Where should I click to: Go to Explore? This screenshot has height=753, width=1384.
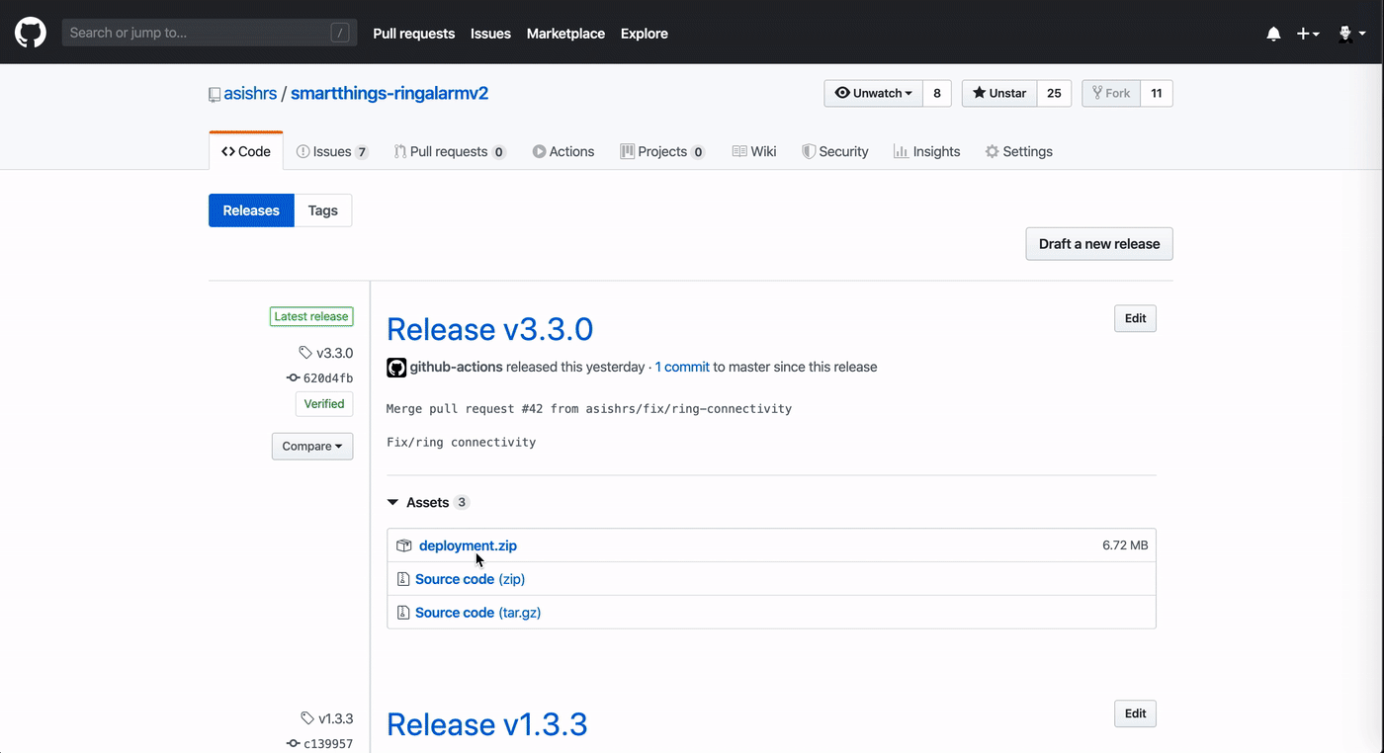[x=645, y=34]
